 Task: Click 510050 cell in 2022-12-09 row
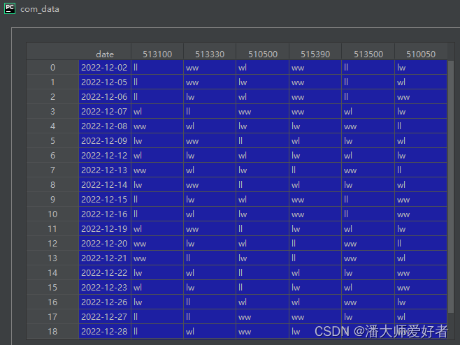pos(421,140)
